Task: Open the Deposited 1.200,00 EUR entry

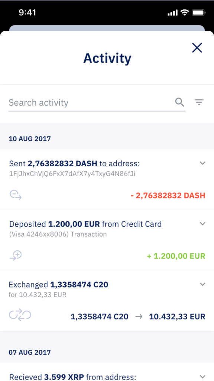Action: (107, 240)
